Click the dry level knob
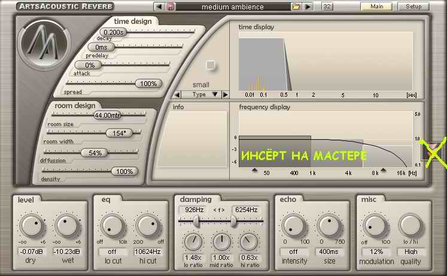This screenshot has width=447, height=276. 32,226
